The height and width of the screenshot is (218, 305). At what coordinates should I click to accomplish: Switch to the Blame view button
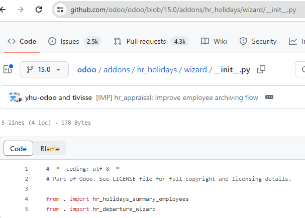click(x=50, y=149)
